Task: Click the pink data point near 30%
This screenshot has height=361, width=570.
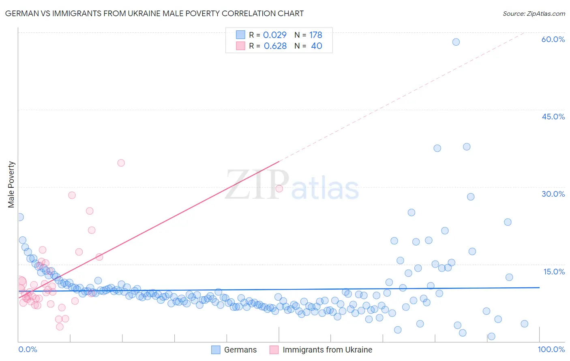Action: coord(279,189)
